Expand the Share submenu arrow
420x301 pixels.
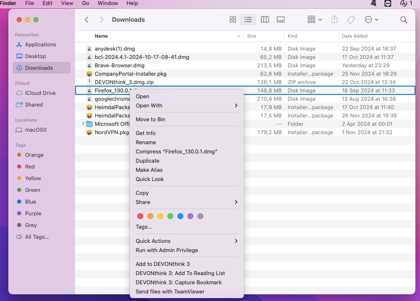tap(236, 202)
